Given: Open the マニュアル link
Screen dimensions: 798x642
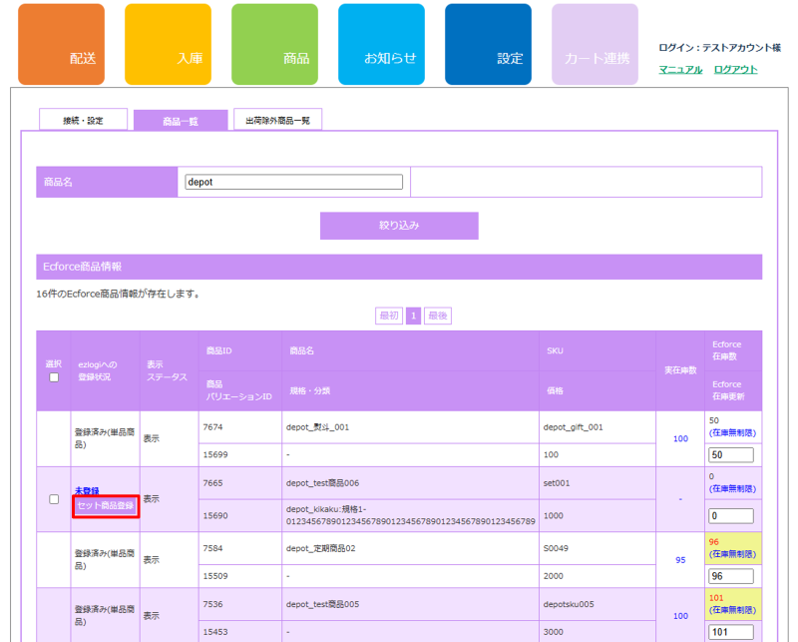Looking at the screenshot, I should pos(680,70).
